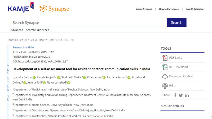
Task: Open the About Synapse menu item
Action: coord(144,9)
